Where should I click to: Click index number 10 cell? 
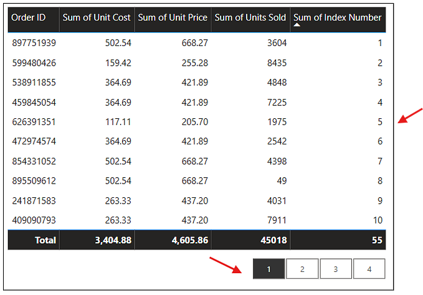(x=378, y=220)
